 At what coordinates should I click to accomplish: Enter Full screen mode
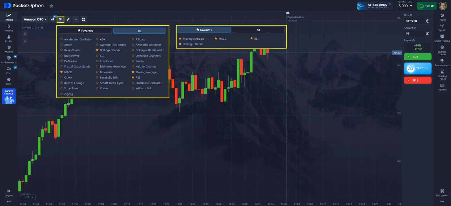(x=442, y=193)
